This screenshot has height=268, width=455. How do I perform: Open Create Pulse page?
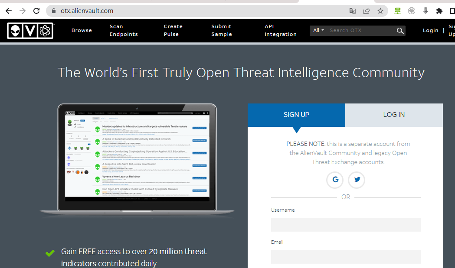tap(173, 30)
